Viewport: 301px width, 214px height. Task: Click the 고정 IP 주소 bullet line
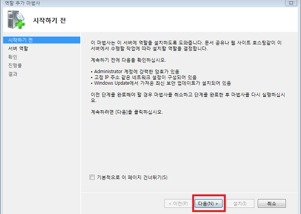144,77
